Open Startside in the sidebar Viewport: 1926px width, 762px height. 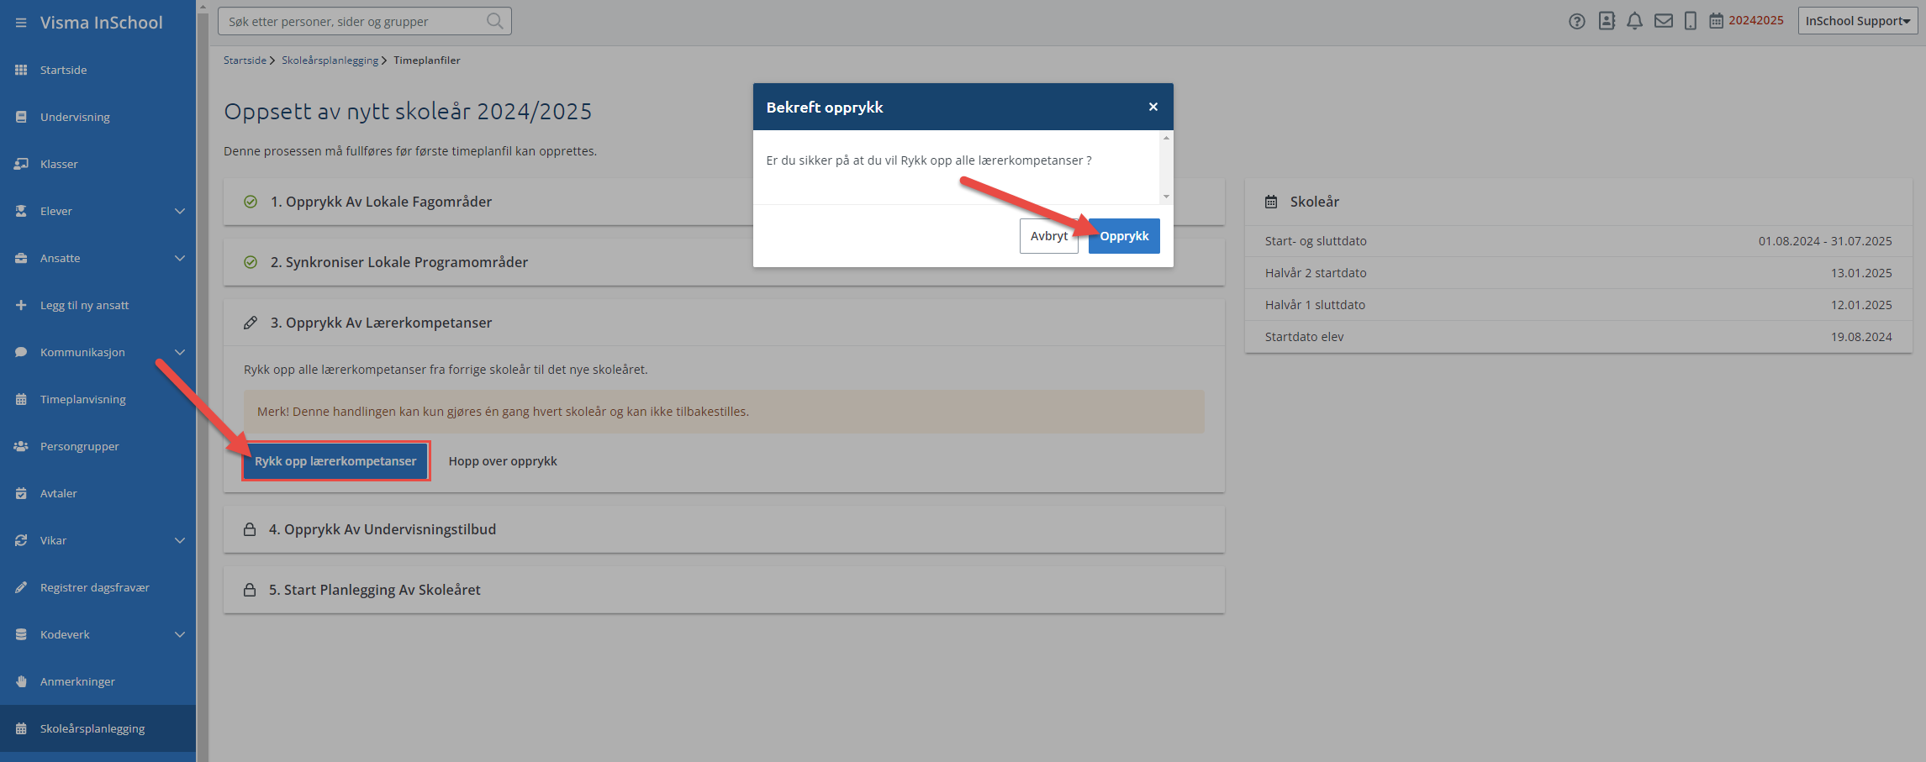tap(98, 70)
